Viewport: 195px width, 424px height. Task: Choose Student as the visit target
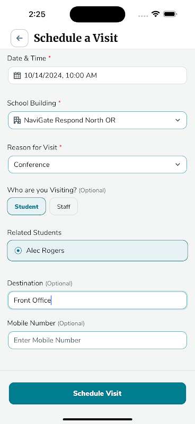coord(26,206)
